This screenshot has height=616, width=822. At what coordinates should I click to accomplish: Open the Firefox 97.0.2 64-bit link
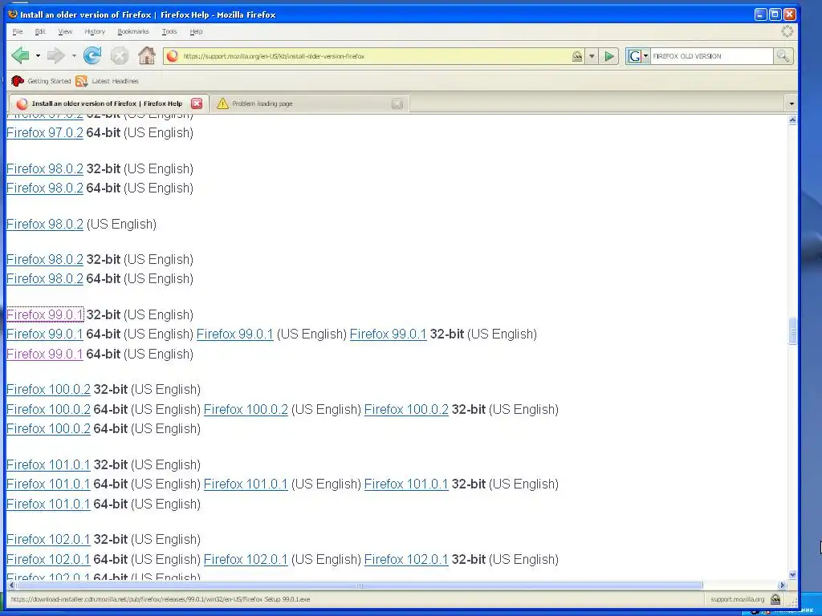(45, 133)
